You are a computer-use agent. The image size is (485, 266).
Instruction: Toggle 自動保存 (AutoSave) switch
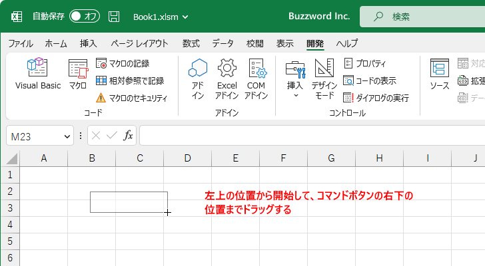pyautogui.click(x=84, y=16)
